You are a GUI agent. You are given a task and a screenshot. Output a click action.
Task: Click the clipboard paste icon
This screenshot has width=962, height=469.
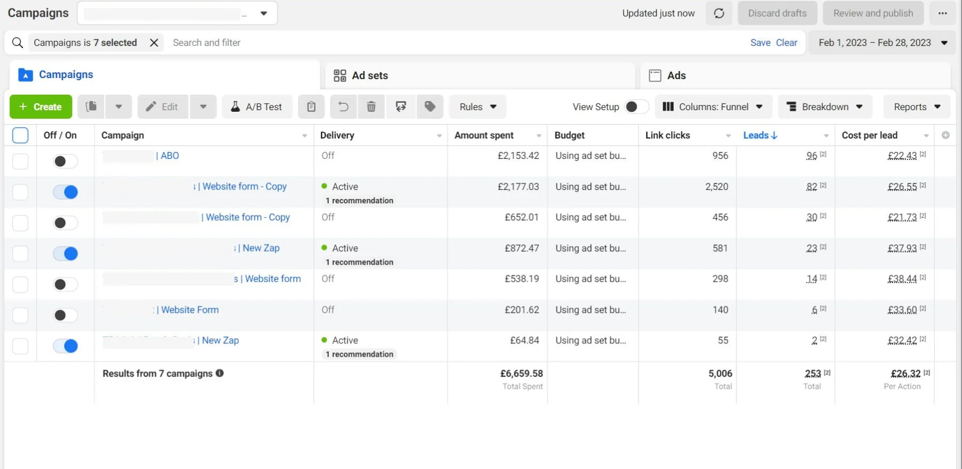tap(311, 107)
